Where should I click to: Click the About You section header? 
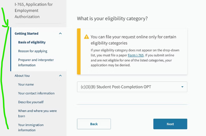[22, 76]
